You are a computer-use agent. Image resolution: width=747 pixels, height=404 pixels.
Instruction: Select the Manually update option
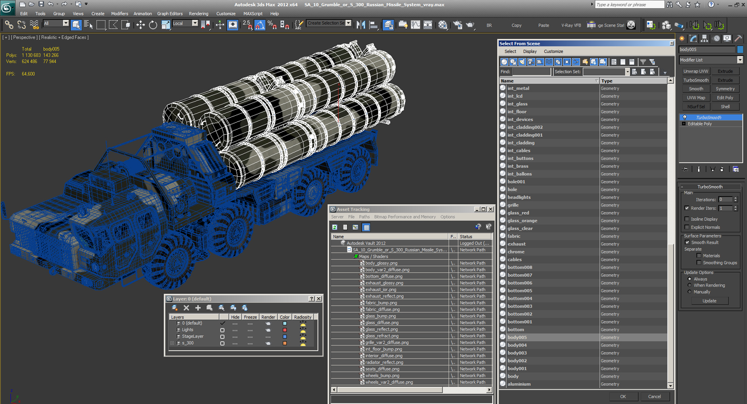coord(689,292)
